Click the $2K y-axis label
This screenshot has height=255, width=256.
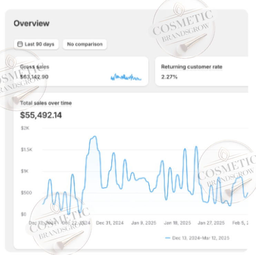tap(26, 128)
